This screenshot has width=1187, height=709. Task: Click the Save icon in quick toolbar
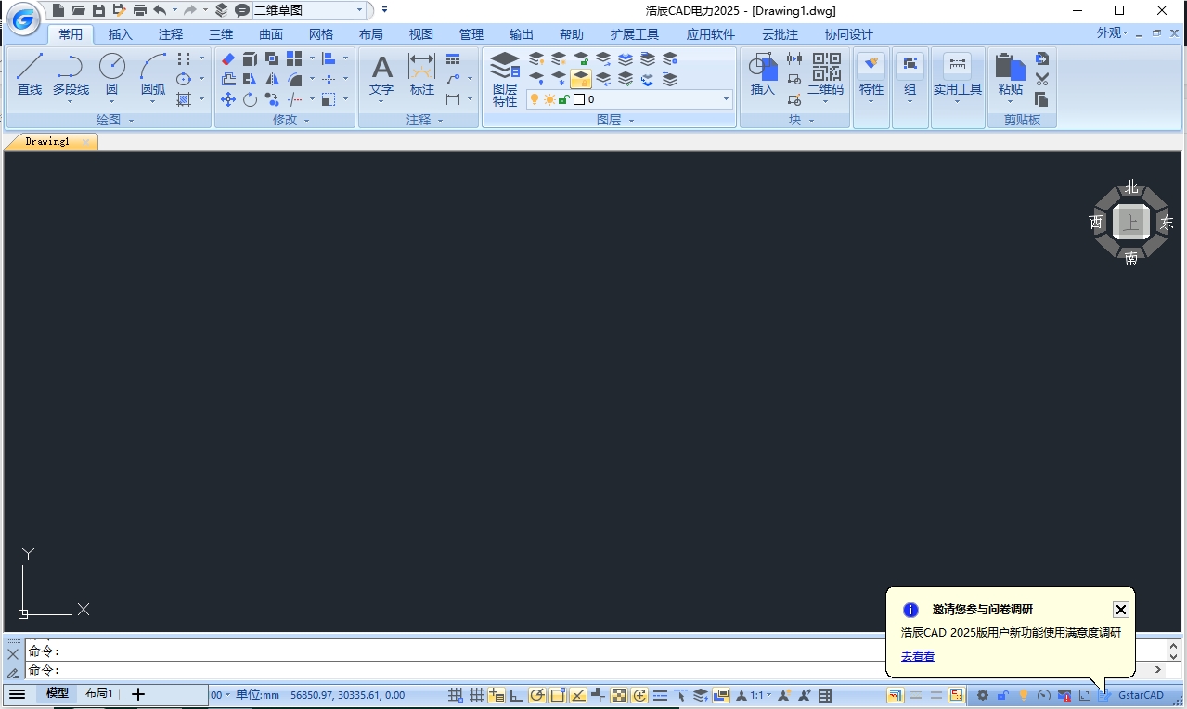coord(98,10)
